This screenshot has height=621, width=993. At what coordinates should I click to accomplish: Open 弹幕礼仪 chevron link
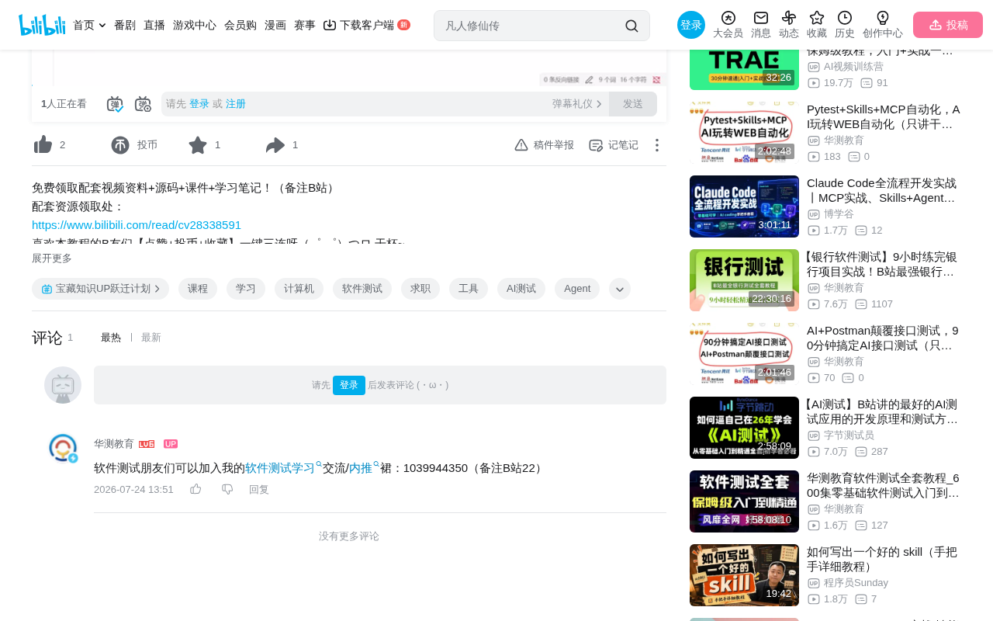tap(577, 104)
